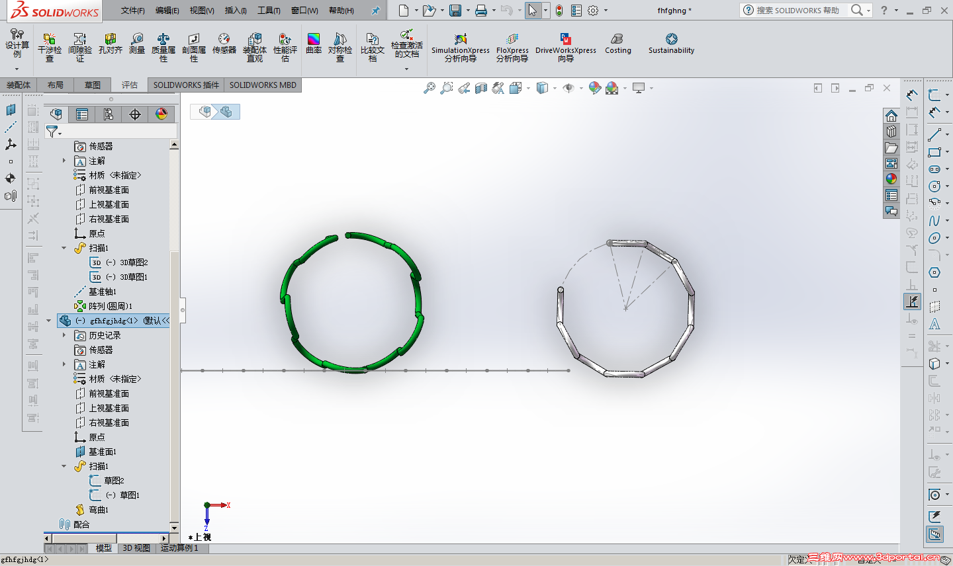Run the 对称检查 symmetry check
The image size is (953, 566).
click(340, 48)
